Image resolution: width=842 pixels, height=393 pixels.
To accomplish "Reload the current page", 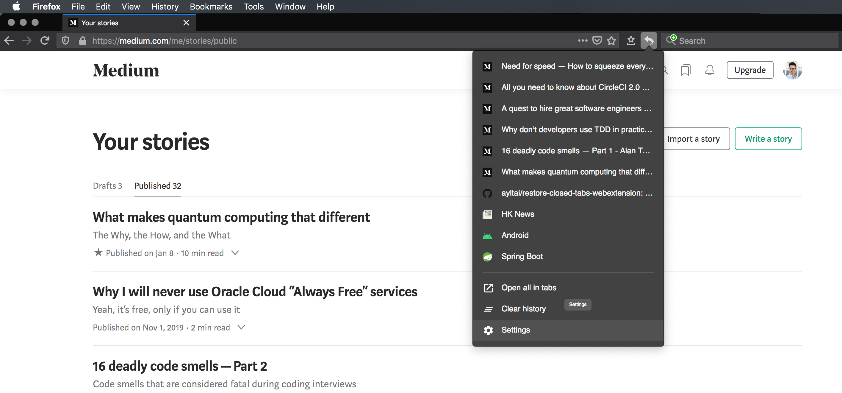I will [45, 40].
